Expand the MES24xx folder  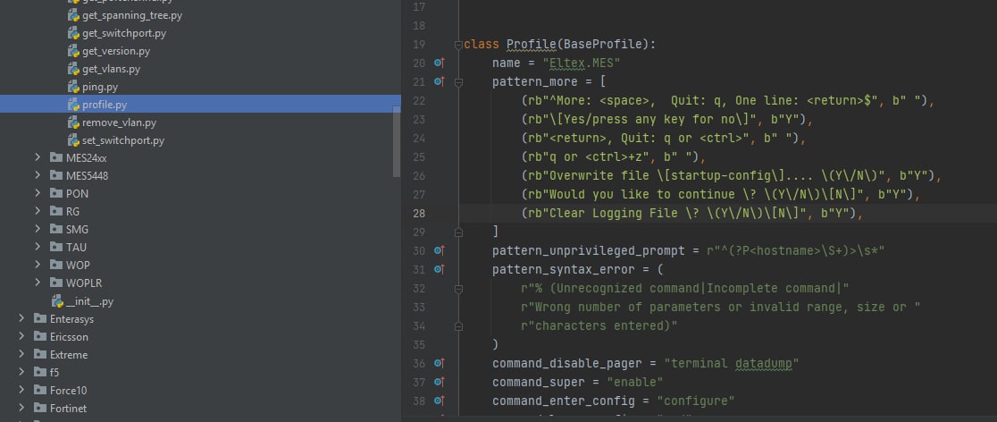coord(38,157)
